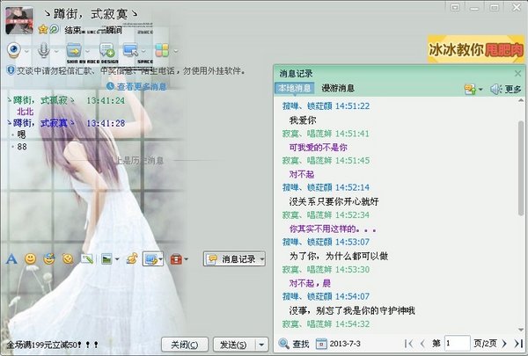Click the 全场满199元立减50 ad text
Screen dimensions: 528x356
click(x=53, y=345)
